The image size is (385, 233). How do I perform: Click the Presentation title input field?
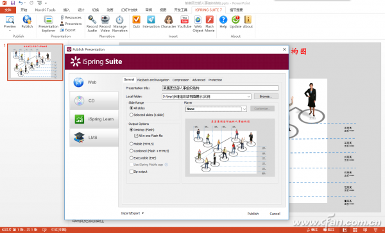click(220, 88)
